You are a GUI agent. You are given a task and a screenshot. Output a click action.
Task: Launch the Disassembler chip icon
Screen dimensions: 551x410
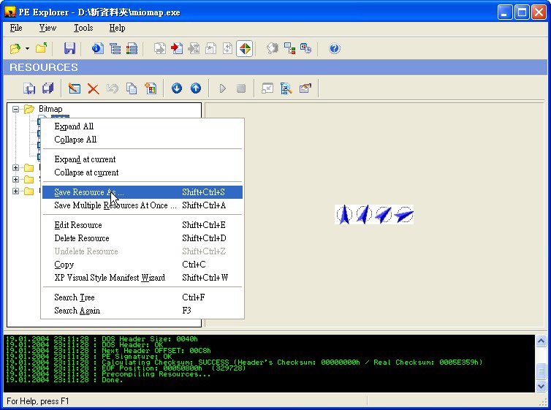pos(273,48)
